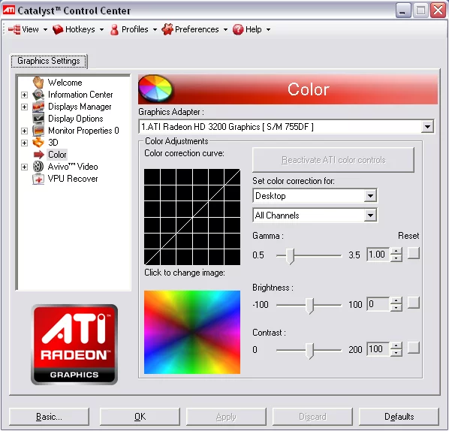
Task: Click the Gamma value field showing 1.00
Action: 378,255
